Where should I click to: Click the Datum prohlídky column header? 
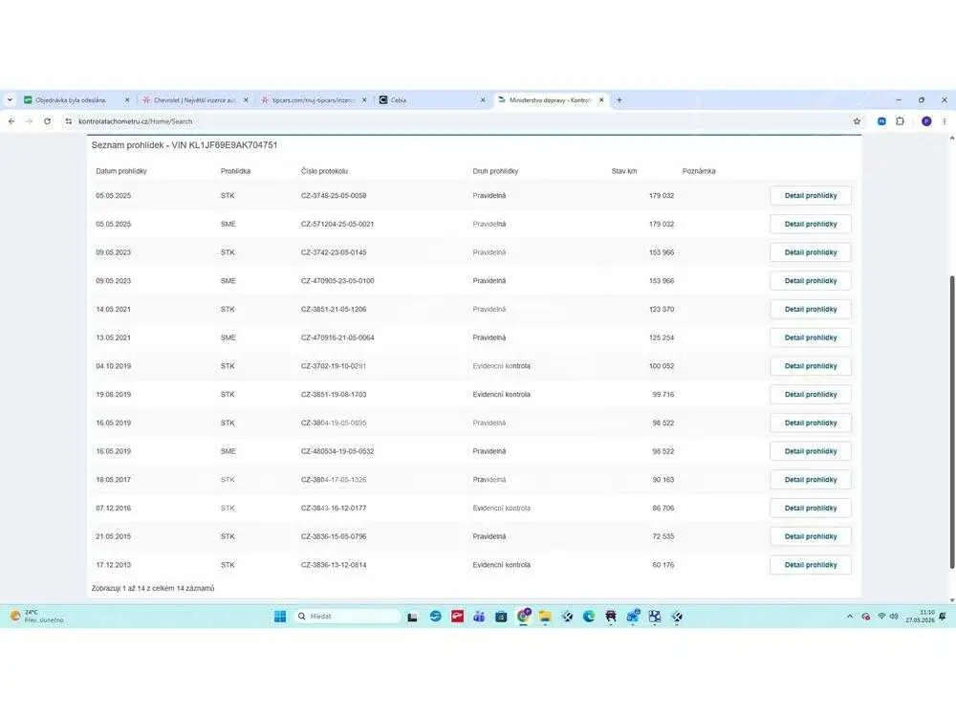[121, 171]
